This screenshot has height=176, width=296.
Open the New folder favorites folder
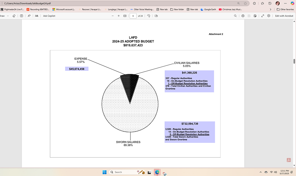click(x=177, y=9)
